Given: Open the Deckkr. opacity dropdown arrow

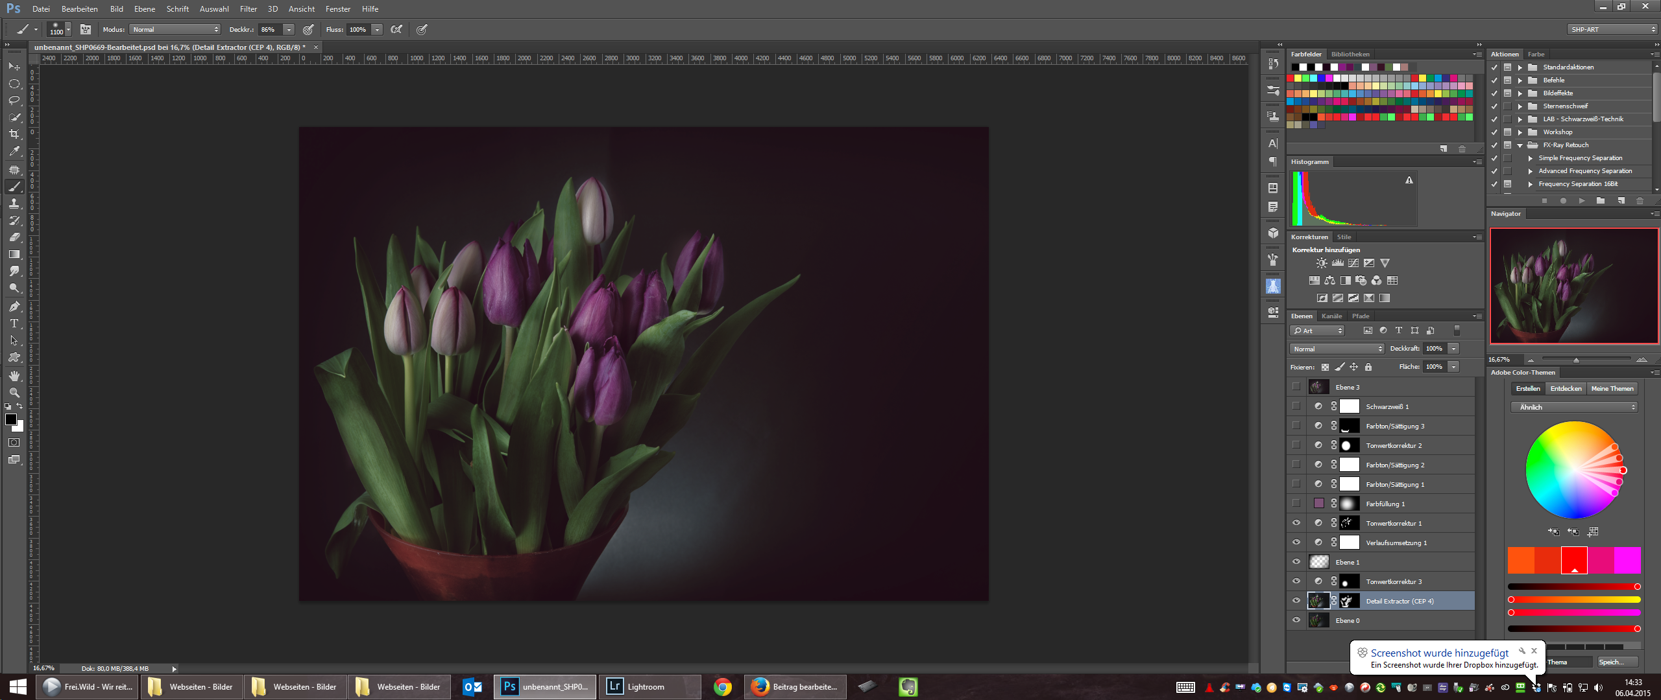Looking at the screenshot, I should [289, 30].
